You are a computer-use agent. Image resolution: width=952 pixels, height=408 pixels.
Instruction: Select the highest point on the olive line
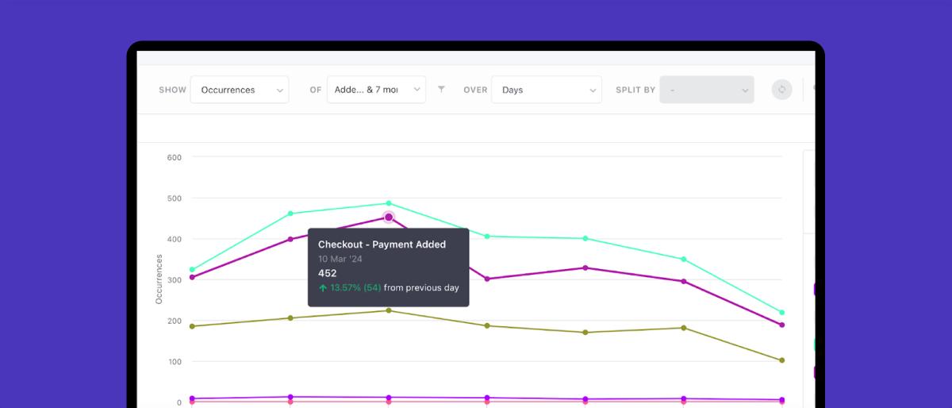tap(389, 310)
